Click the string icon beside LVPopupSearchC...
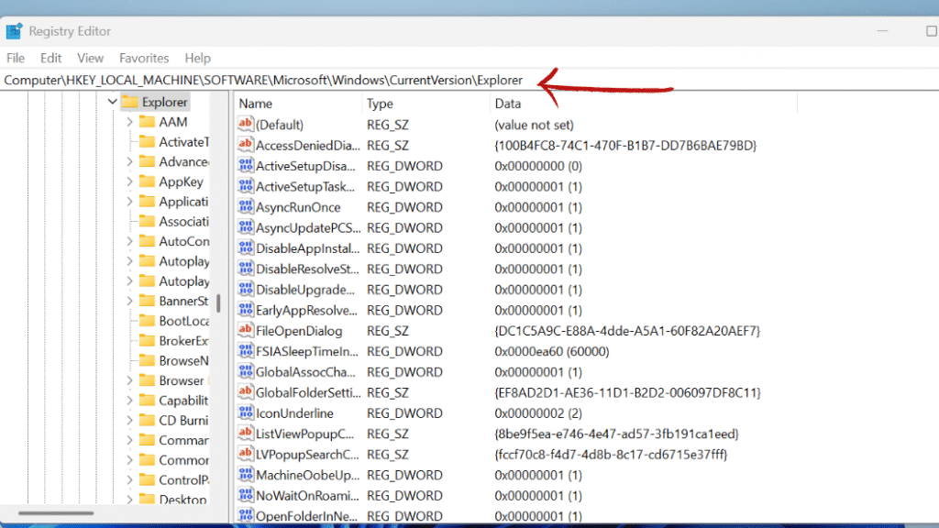 pyautogui.click(x=246, y=454)
